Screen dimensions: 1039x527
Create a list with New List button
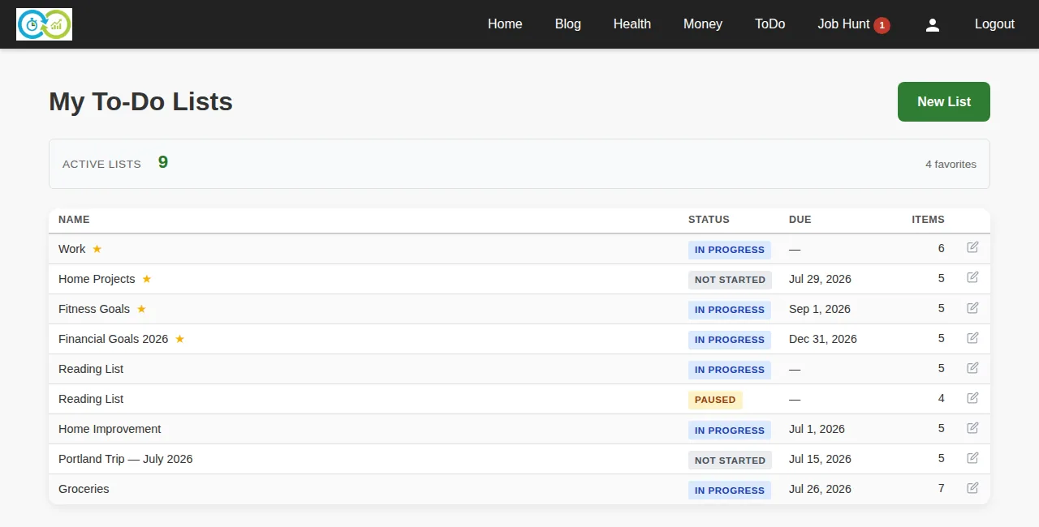944,101
